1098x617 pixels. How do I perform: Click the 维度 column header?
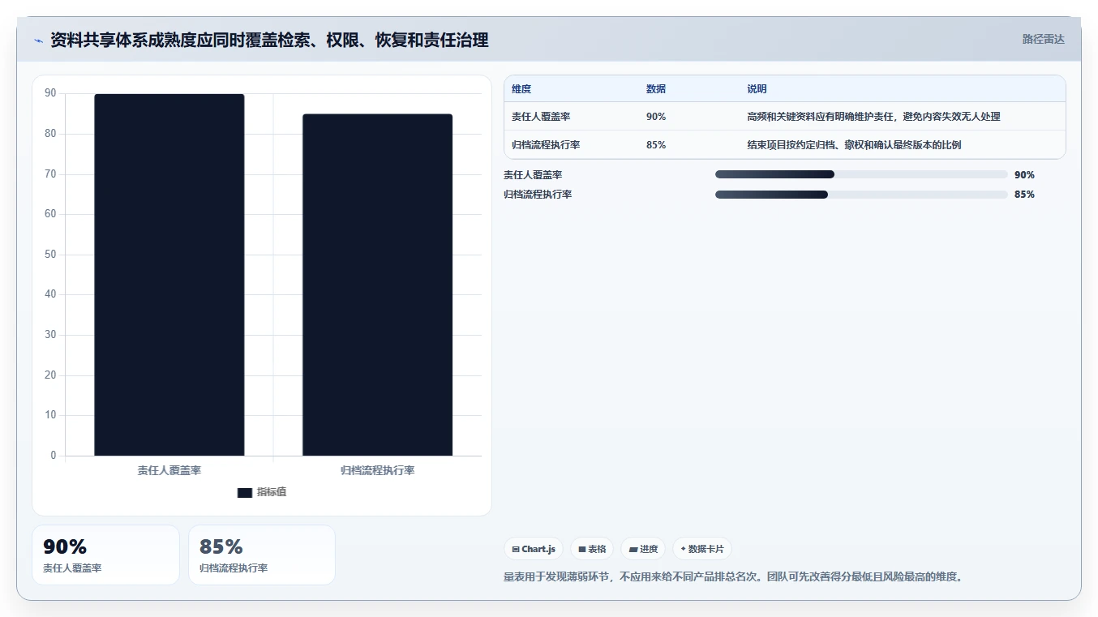click(x=521, y=89)
